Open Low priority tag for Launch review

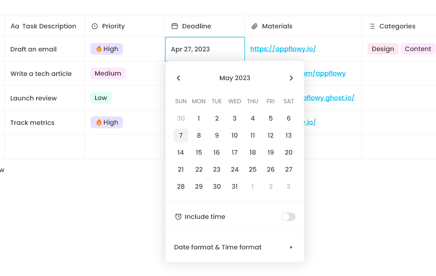(x=101, y=98)
